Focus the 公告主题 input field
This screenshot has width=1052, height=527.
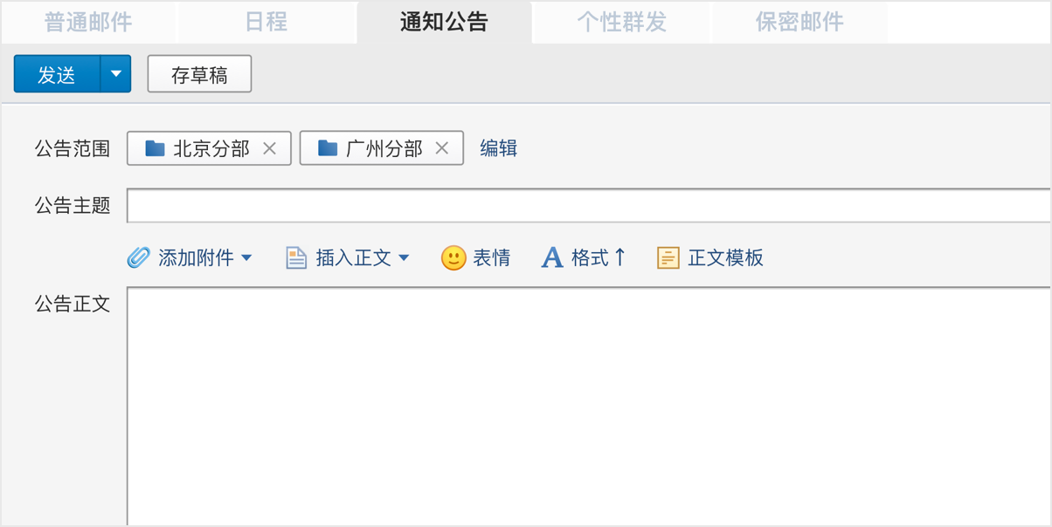[x=589, y=206]
